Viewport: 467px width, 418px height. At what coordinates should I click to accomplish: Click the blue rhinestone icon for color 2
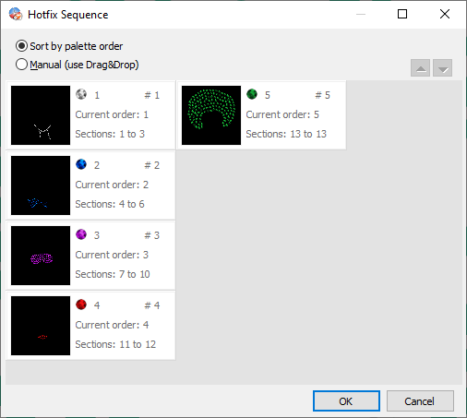point(81,164)
